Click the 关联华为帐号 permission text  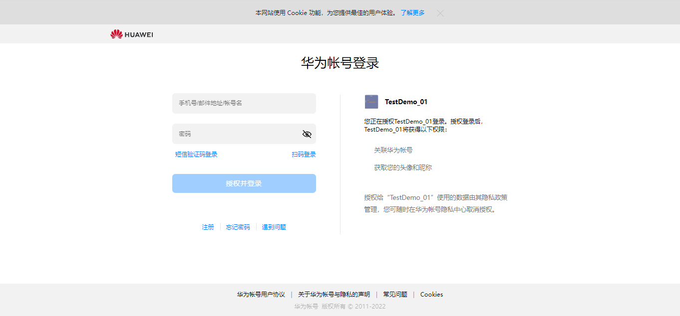coord(393,150)
